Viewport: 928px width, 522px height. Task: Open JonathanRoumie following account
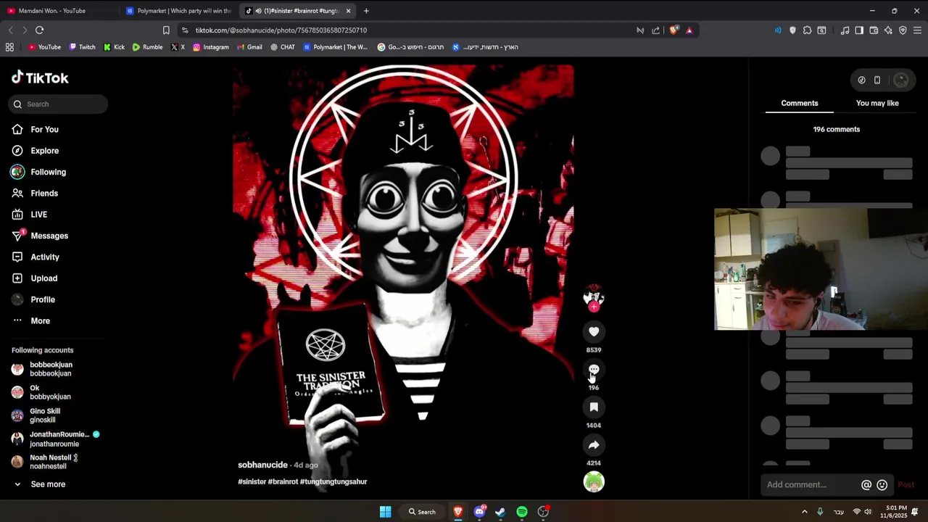click(x=57, y=439)
